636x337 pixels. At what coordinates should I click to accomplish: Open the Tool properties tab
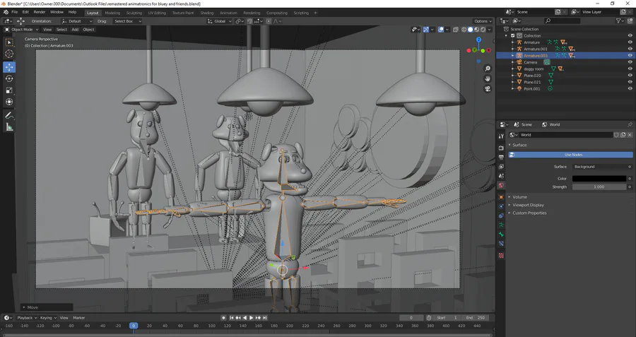[x=501, y=136]
